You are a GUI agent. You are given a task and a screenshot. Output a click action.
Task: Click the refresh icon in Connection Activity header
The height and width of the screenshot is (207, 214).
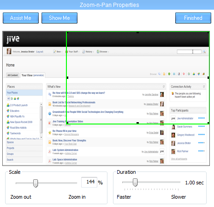coord(204,87)
